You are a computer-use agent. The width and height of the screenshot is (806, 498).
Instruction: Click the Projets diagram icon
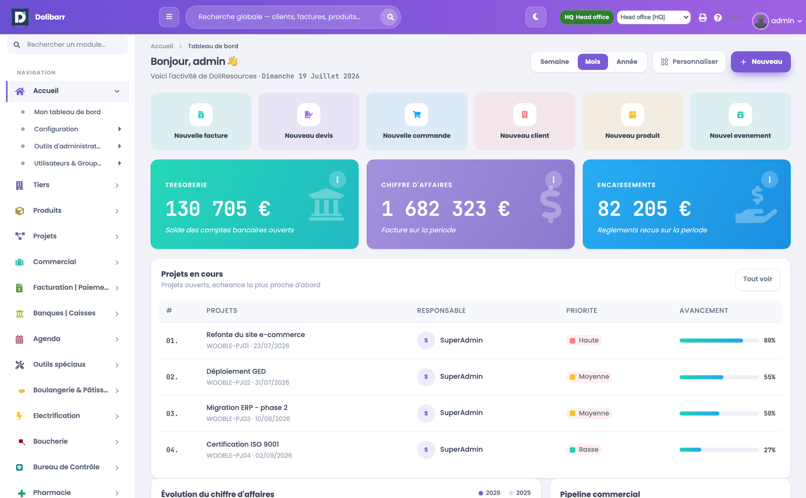[x=19, y=237]
